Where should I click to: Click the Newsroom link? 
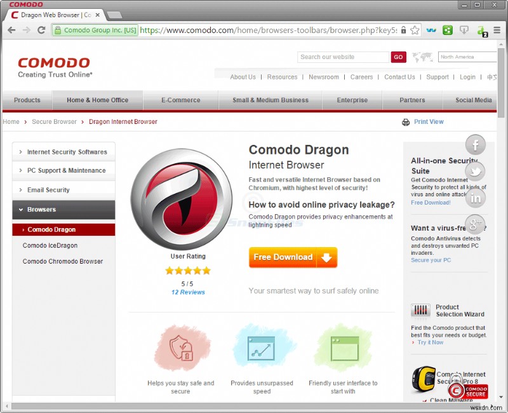pyautogui.click(x=324, y=77)
